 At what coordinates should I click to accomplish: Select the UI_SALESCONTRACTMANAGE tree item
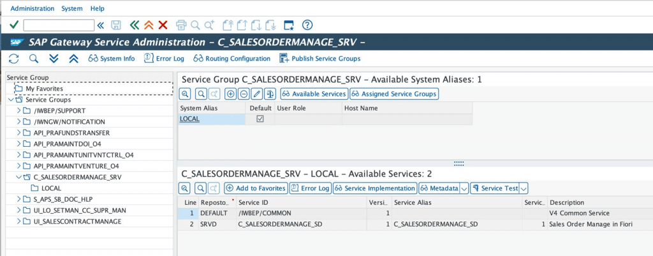77,221
